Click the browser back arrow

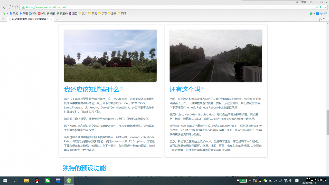4,7
